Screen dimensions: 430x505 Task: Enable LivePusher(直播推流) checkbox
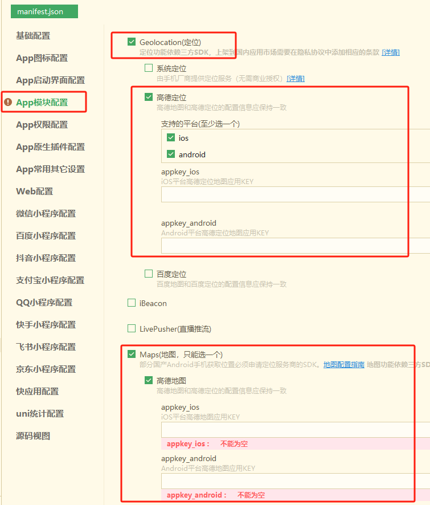pos(132,328)
